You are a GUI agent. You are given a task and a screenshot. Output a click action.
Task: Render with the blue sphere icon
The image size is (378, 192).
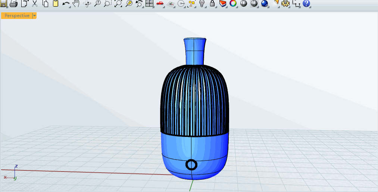point(265,3)
